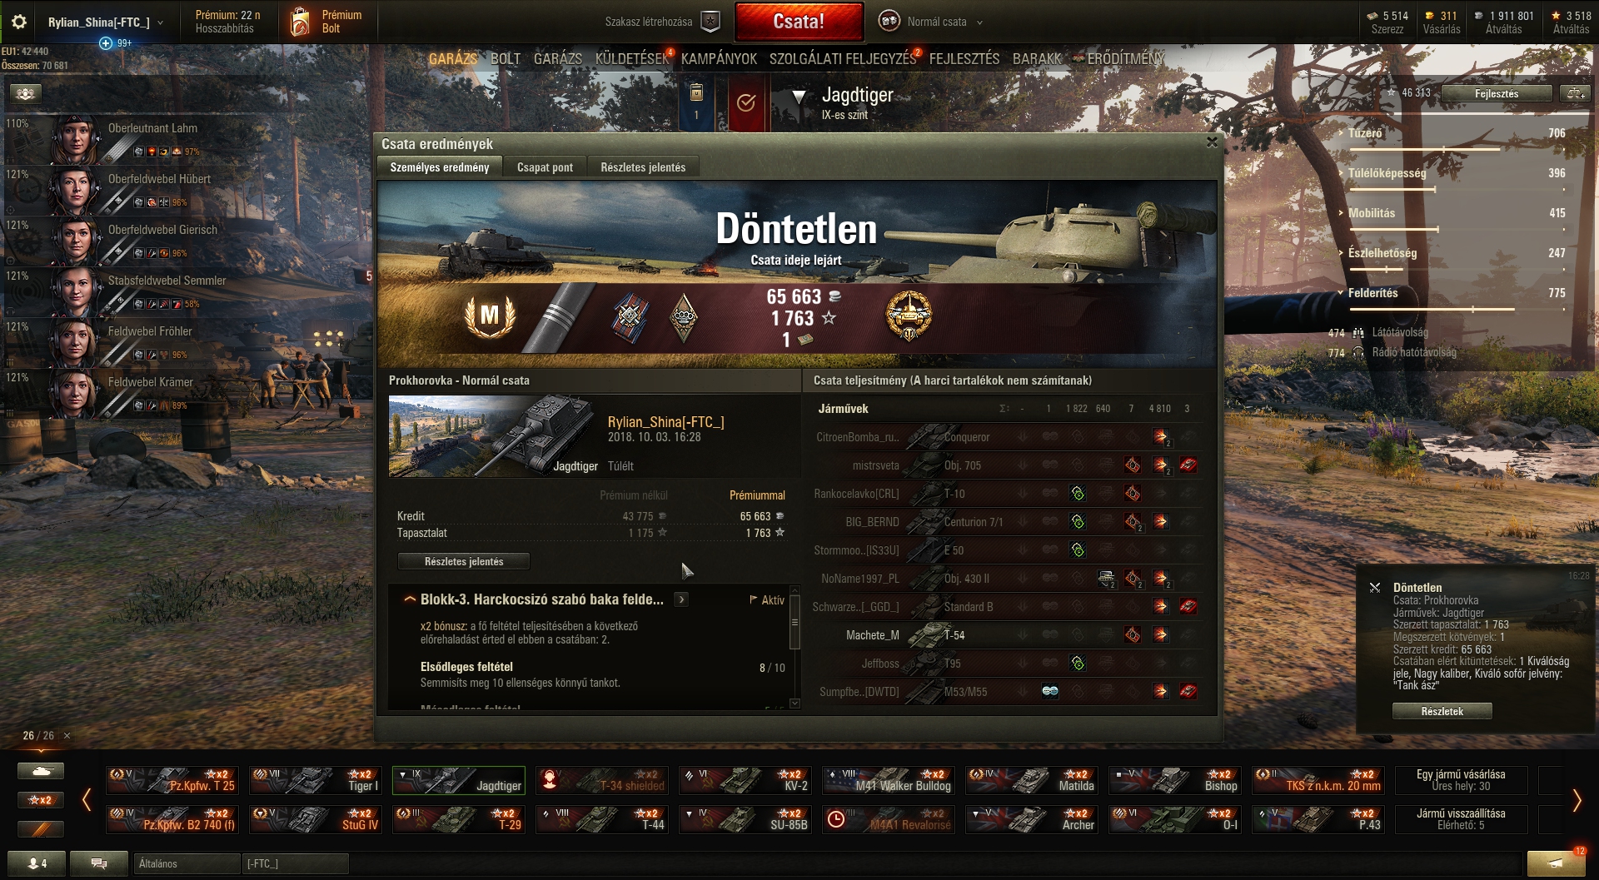Open the chat channels speech bubble icon
1599x880 pixels.
coord(99,863)
